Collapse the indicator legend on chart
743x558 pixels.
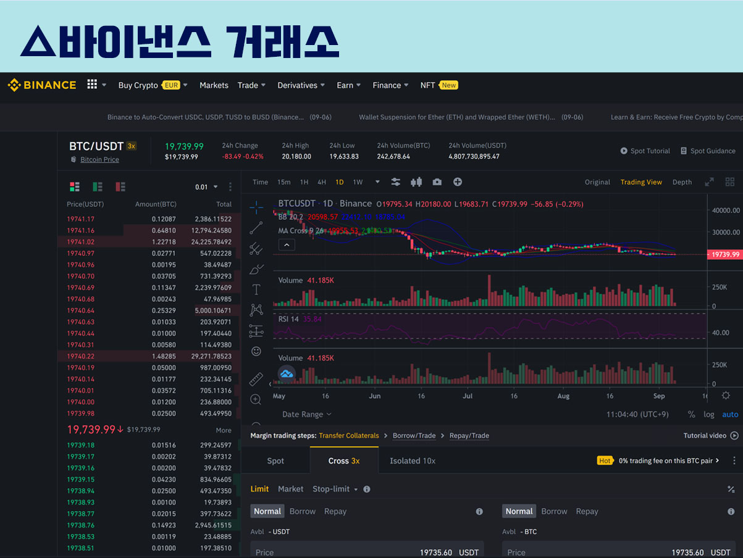[287, 244]
